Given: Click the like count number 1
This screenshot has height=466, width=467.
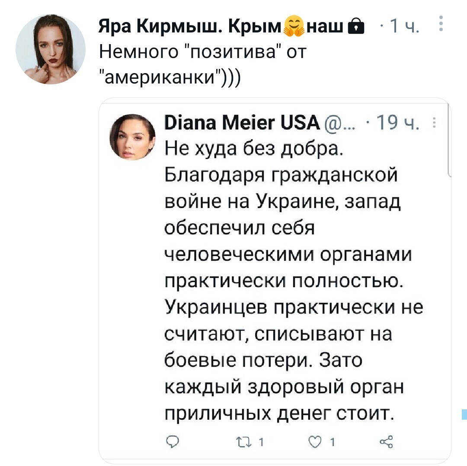Looking at the screenshot, I should pos(333,442).
